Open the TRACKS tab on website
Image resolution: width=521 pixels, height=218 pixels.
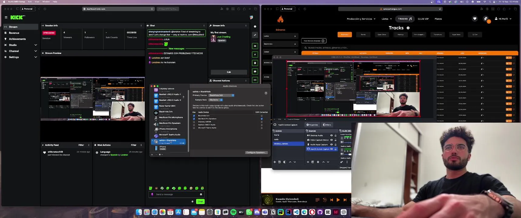(405, 19)
